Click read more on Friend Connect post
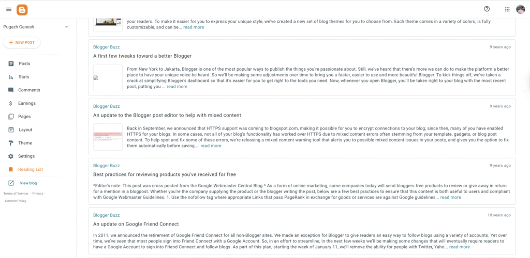The image size is (530, 258). point(460,247)
